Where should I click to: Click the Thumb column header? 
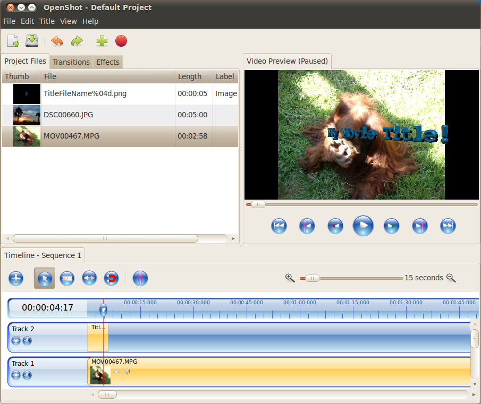click(17, 76)
